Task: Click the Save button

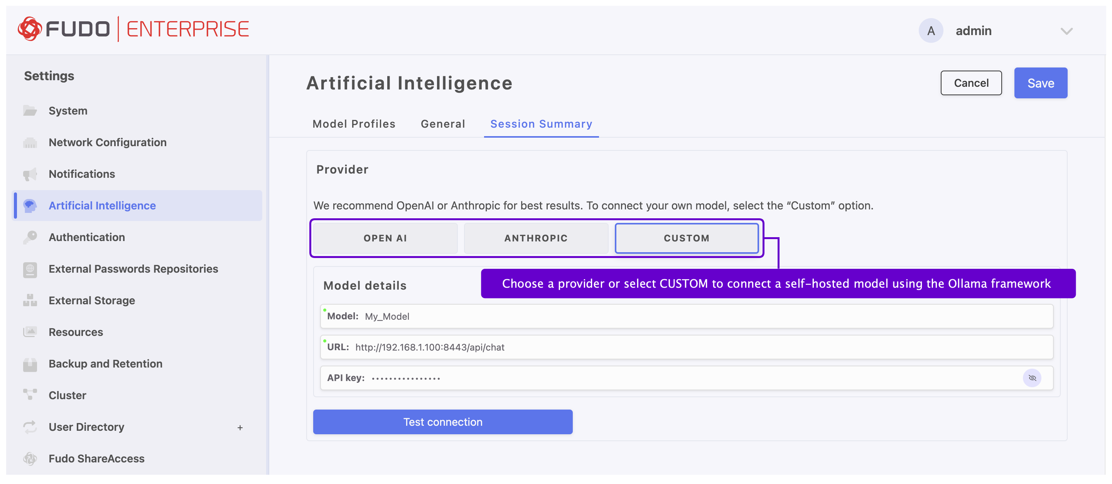Action: click(x=1040, y=83)
